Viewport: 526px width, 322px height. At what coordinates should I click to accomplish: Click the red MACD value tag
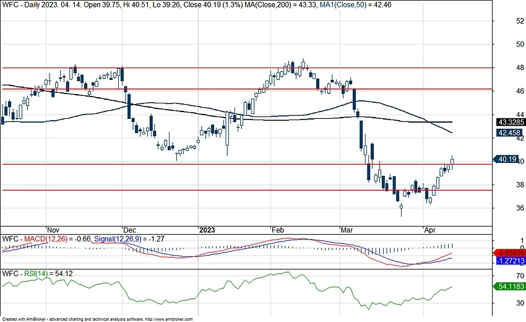pyautogui.click(x=509, y=253)
